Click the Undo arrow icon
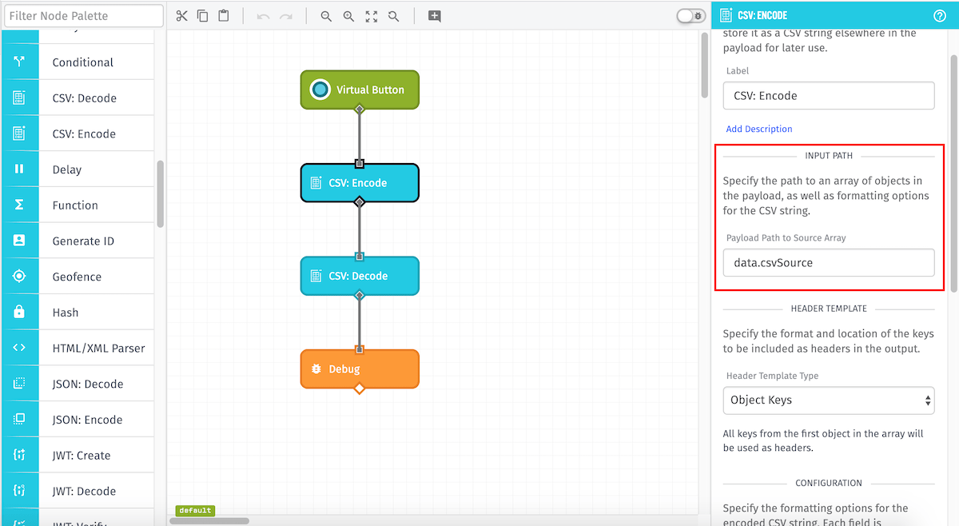The image size is (959, 526). point(264,15)
